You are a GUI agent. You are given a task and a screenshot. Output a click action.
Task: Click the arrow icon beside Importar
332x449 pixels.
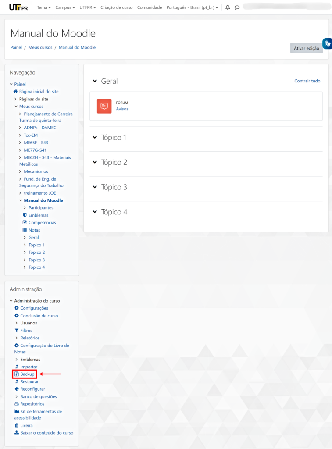pos(17,367)
